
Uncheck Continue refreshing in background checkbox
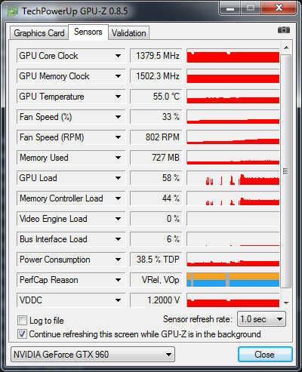pos(22,334)
